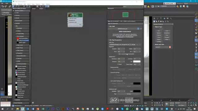Open object color swatch in Name and Color
This screenshot has width=198, height=111.
pos(170,47)
